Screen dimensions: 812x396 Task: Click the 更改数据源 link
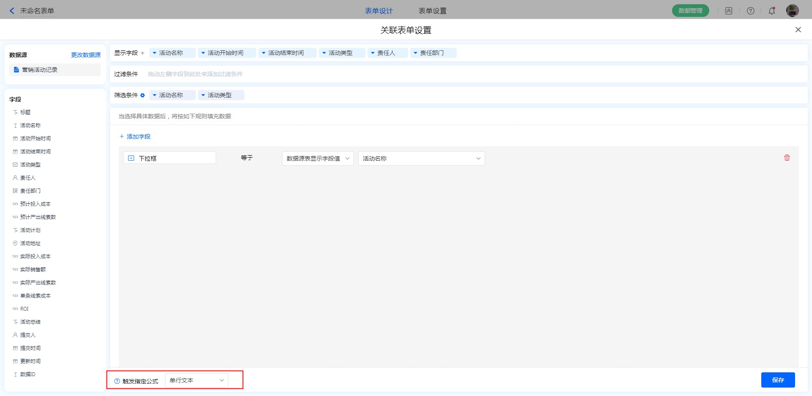point(86,55)
